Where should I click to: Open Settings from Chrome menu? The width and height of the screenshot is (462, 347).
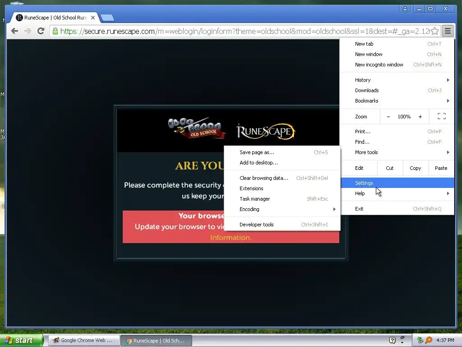[x=397, y=183]
